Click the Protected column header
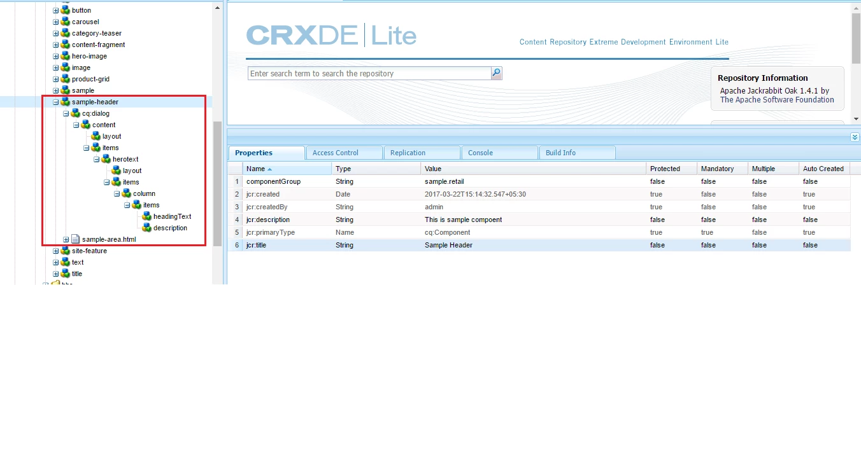861x467 pixels. click(671, 169)
